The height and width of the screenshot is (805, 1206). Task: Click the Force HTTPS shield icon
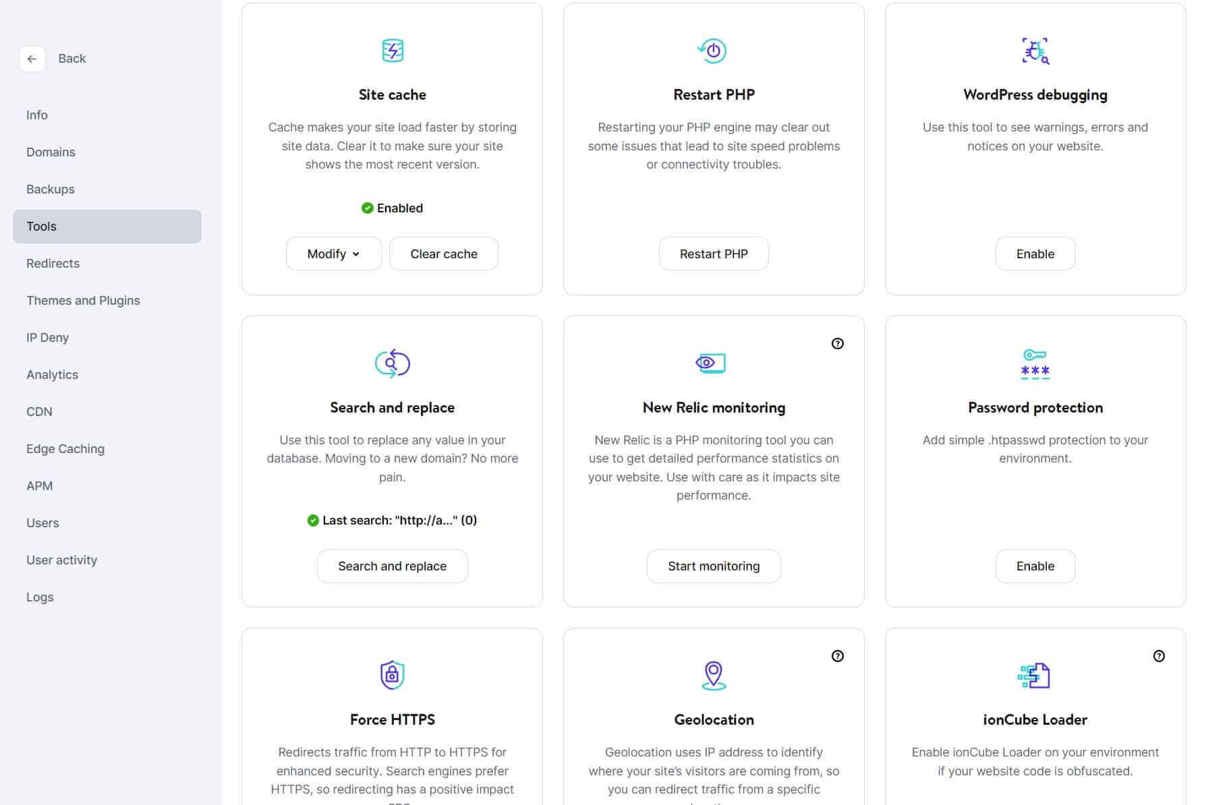392,675
